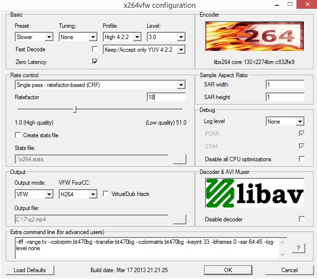Tick the Create stats file checkbox
Viewport: 317px width, 279px height.
[18, 135]
